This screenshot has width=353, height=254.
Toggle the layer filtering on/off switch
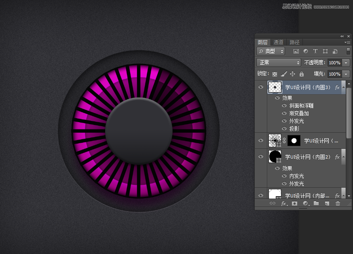[348, 51]
